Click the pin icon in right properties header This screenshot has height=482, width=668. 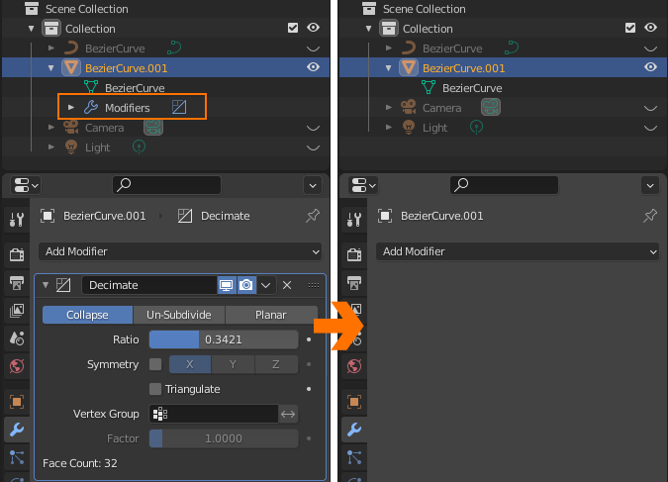coord(649,216)
